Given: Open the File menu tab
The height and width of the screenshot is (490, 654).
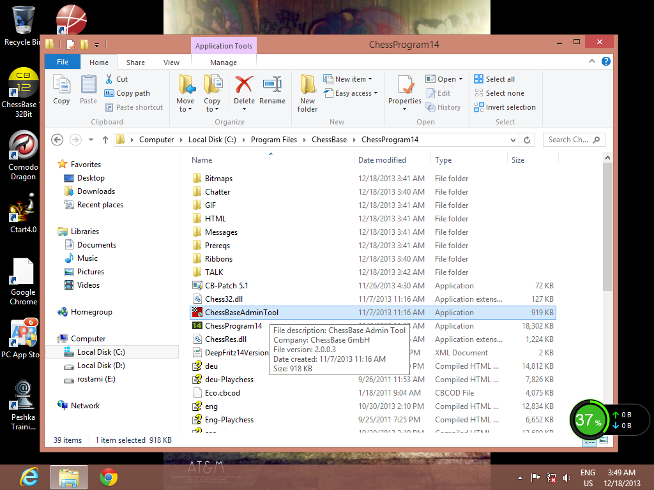Looking at the screenshot, I should point(63,62).
